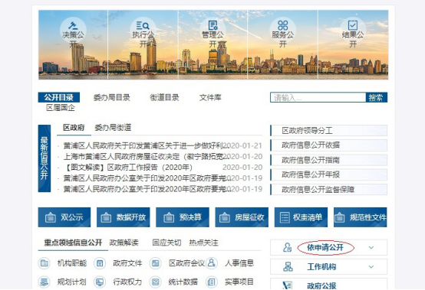Viewport: 425px width, 290px height.
Task: Open 【图文解读】区政府工作报告（2020年） article
Action: click(128, 168)
